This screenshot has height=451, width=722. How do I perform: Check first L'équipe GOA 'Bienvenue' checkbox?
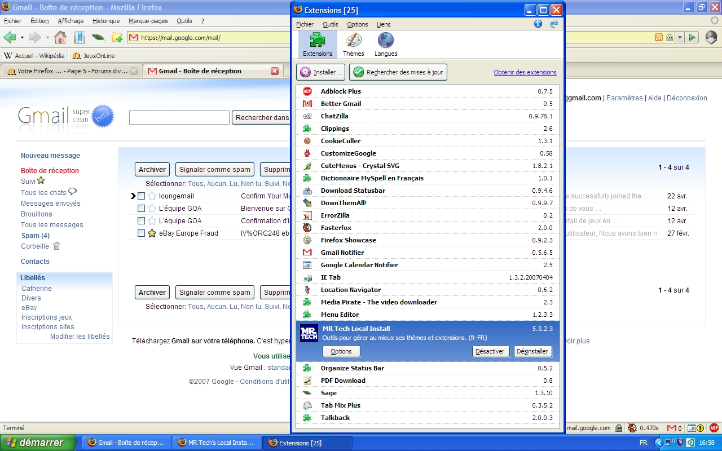[x=141, y=209]
